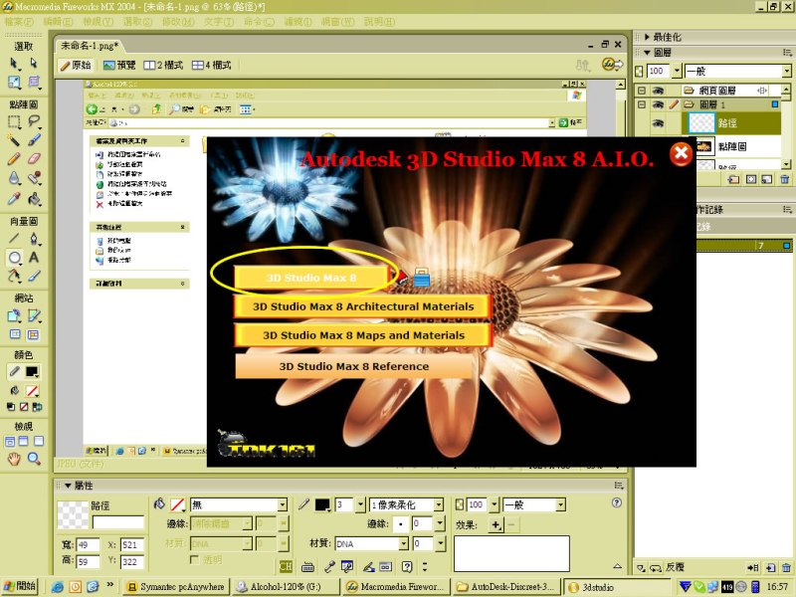Select the Magic Wand tool

(14, 140)
